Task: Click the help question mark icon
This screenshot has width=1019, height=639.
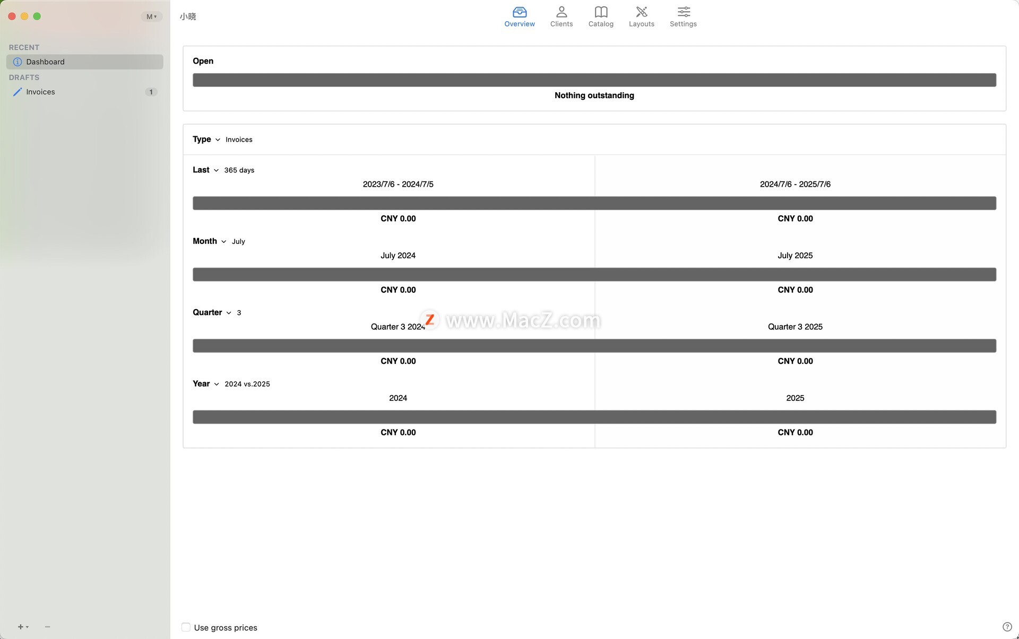Action: tap(1007, 627)
